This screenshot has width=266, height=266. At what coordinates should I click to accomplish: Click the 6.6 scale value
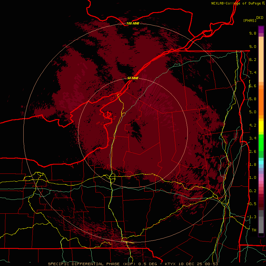pos(253,86)
